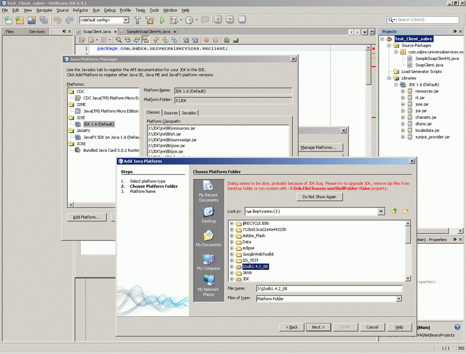Switch to the Sources tab
The image size is (466, 354).
(x=171, y=113)
